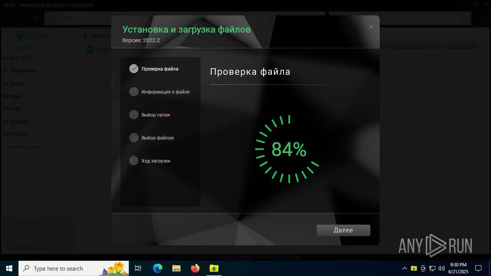491x276 pixels.
Task: Click the network icon in system tray
Action: pyautogui.click(x=432, y=268)
